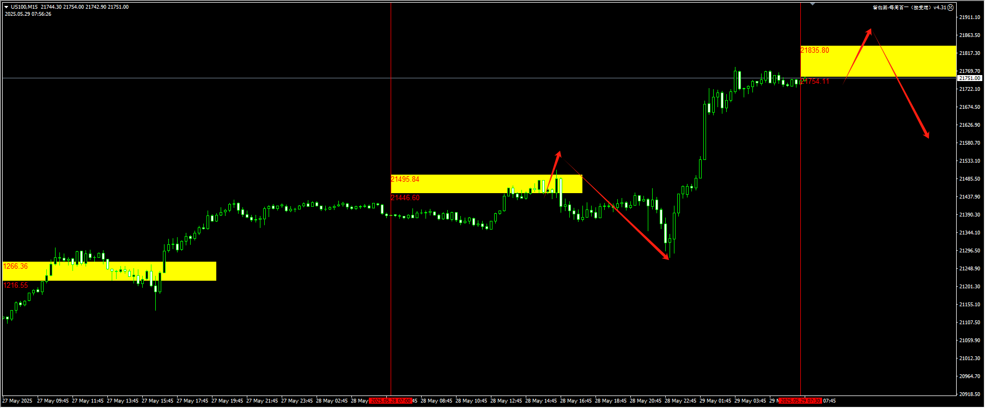
Task: Select the yellow zone labeled 1266.36
Action: 109,271
